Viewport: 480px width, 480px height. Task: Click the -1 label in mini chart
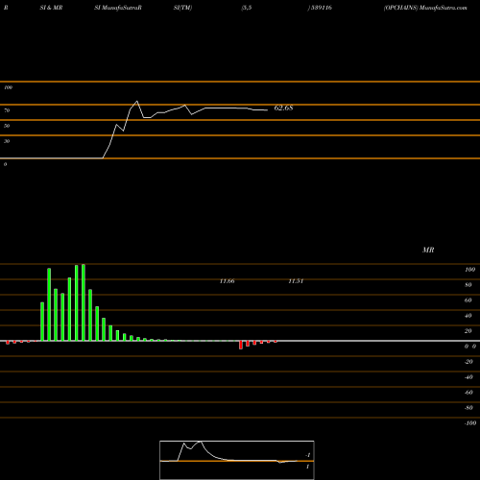308,455
